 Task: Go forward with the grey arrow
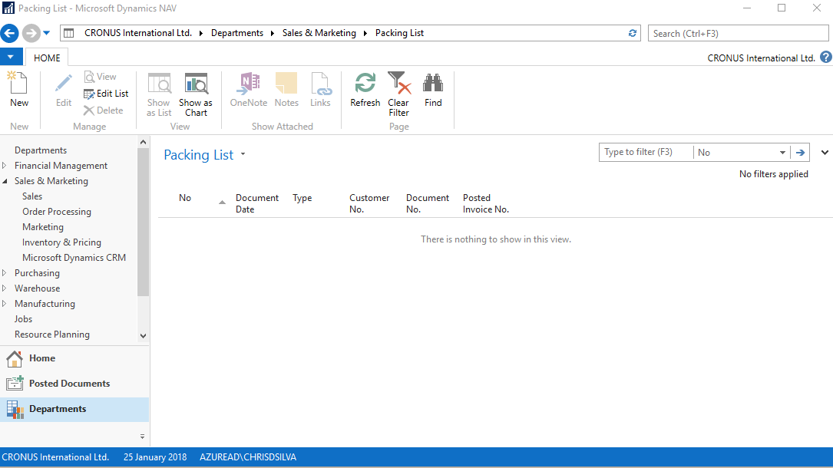tap(31, 33)
